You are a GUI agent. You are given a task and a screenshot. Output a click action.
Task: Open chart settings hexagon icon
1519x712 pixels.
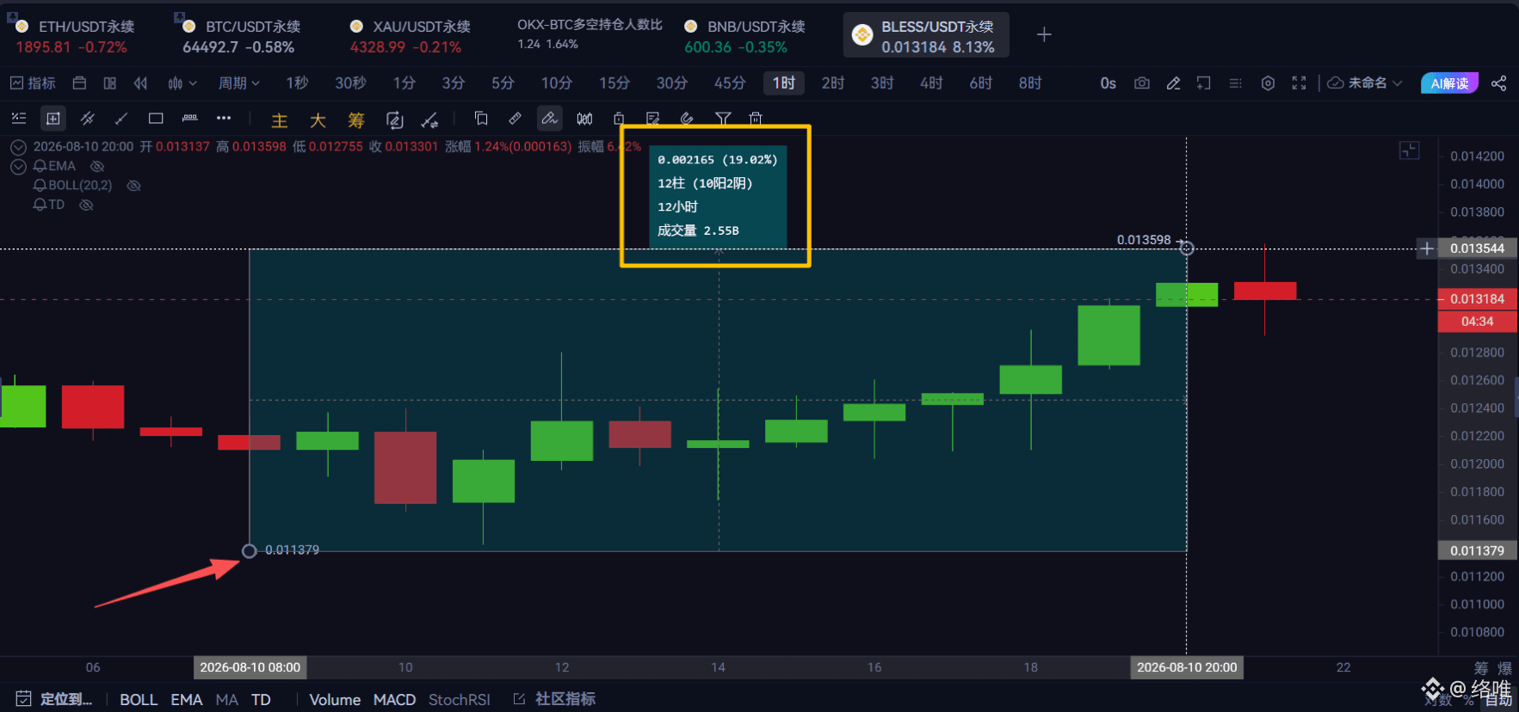[x=1268, y=83]
